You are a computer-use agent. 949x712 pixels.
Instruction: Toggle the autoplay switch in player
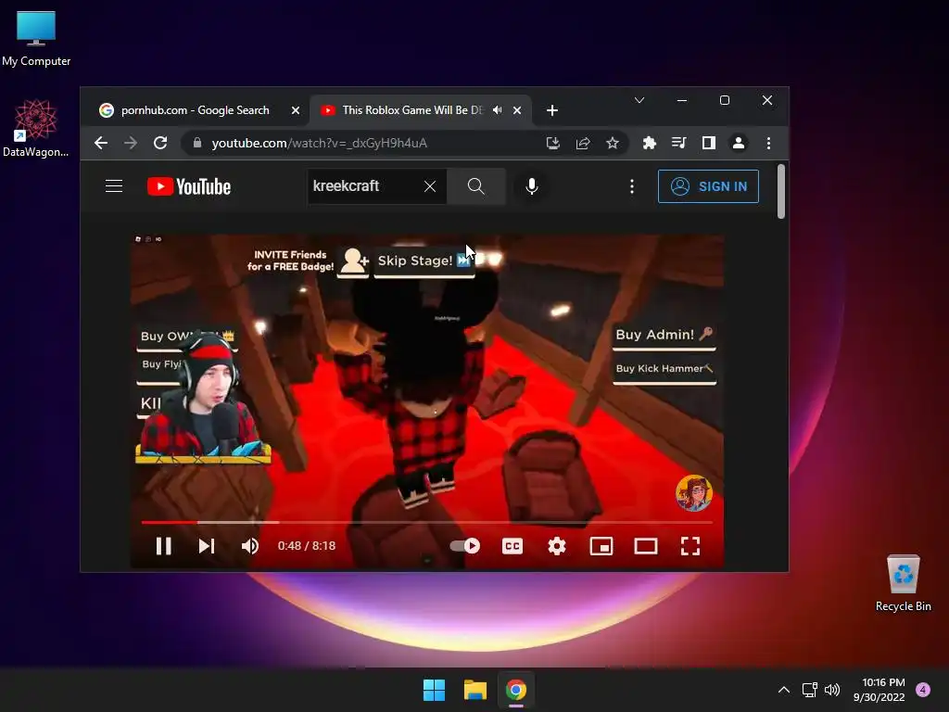[x=465, y=546]
